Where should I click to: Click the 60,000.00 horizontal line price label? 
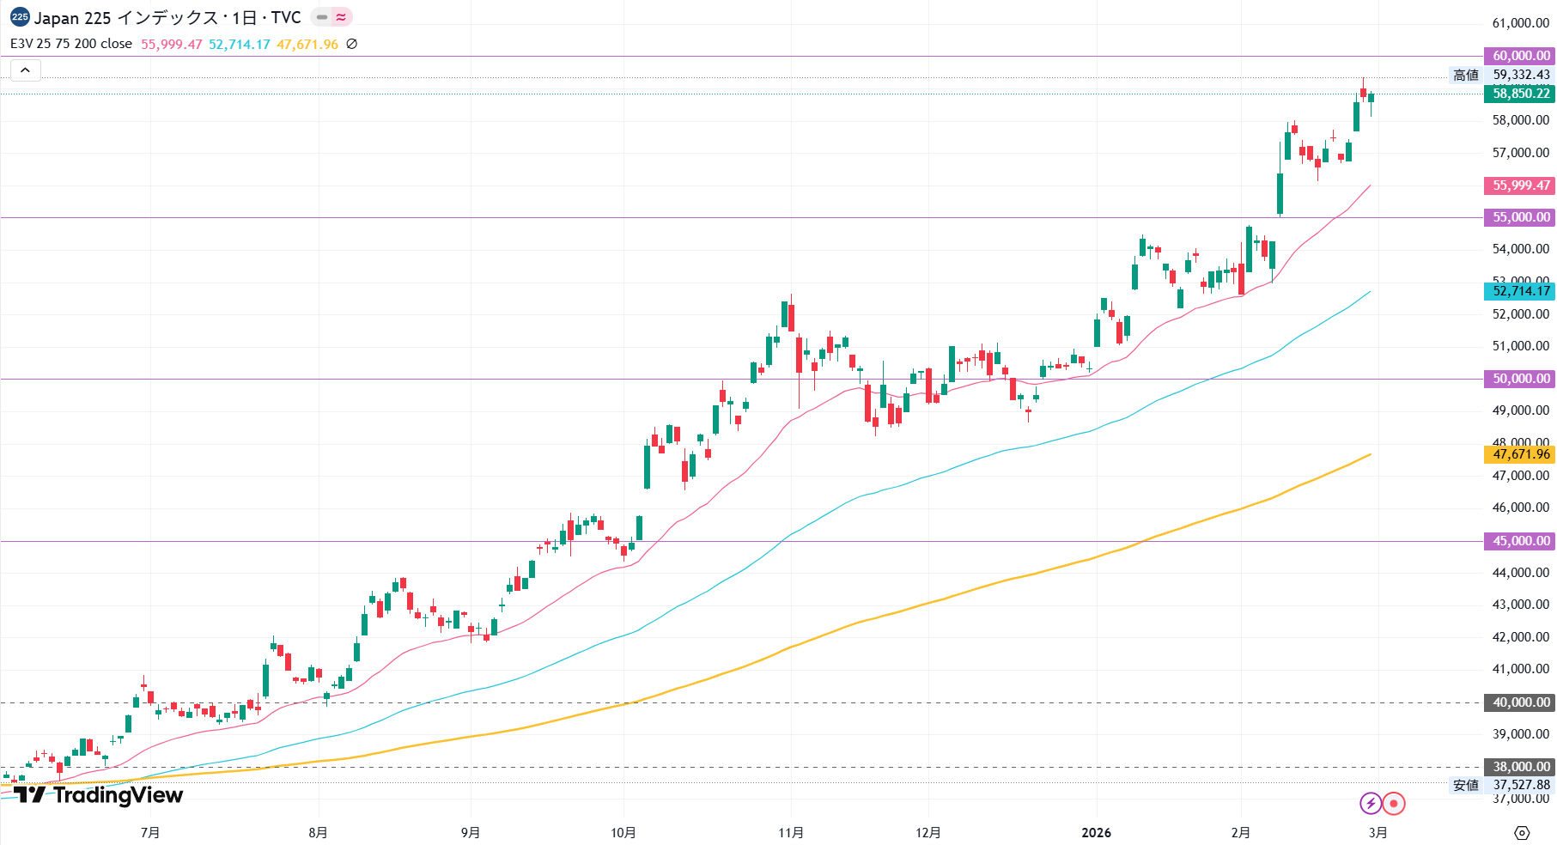pos(1520,56)
